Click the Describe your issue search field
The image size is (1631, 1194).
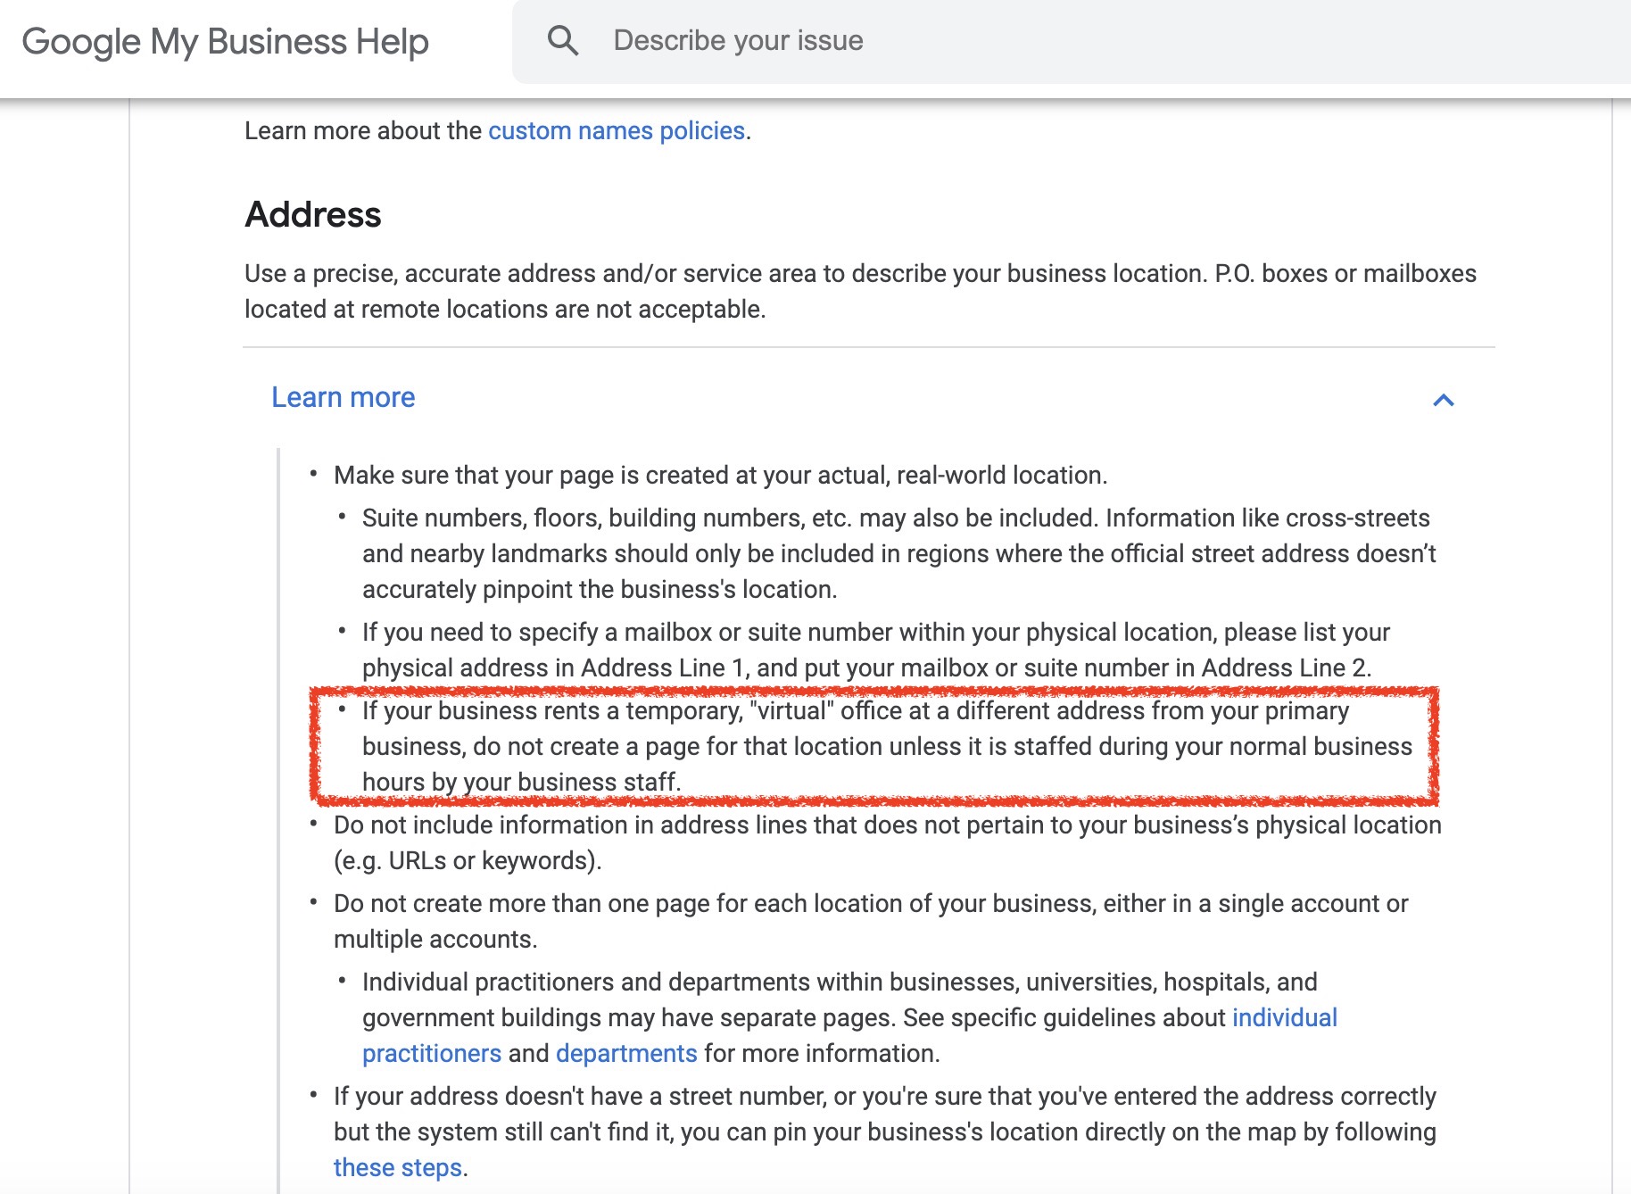(x=803, y=40)
